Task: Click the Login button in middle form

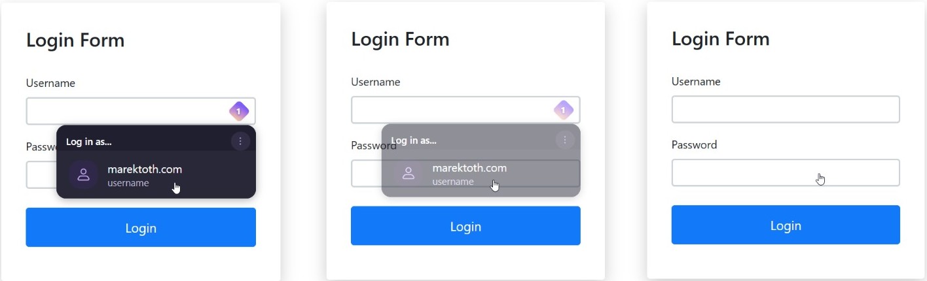Action: [x=465, y=226]
